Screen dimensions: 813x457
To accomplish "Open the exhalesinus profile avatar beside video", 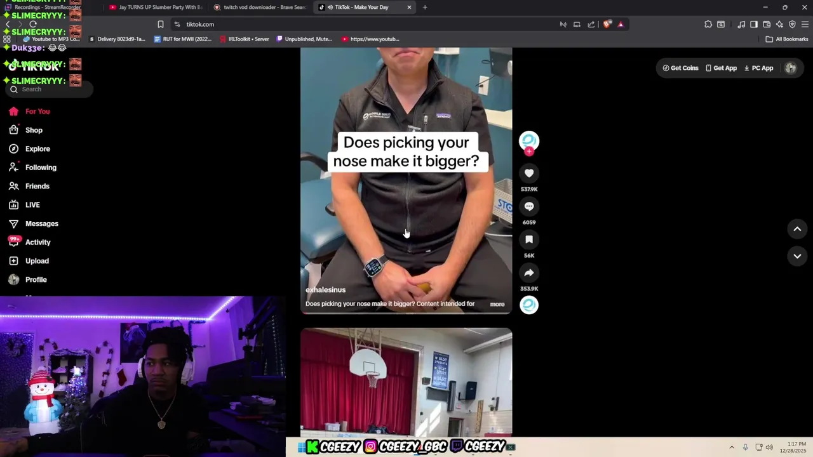I will click(x=529, y=140).
